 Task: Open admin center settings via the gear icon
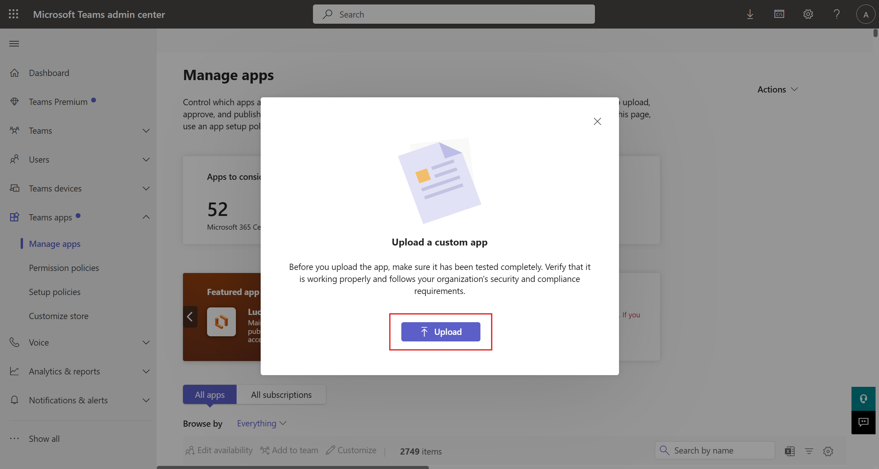(x=808, y=14)
